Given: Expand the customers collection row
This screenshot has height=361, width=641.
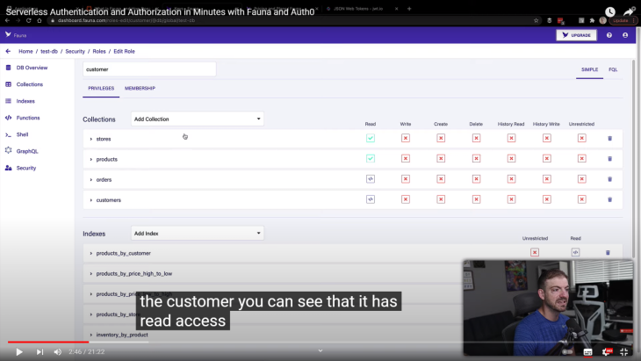Looking at the screenshot, I should (90, 200).
